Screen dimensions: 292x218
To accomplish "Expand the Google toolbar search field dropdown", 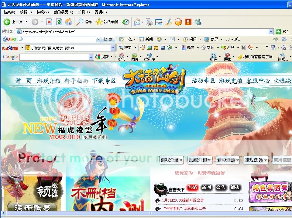I will 91,57.
